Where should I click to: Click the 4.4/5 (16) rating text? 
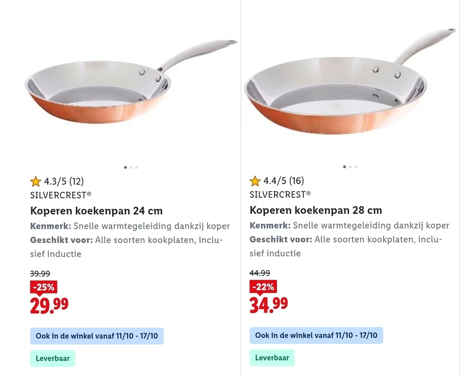(x=283, y=182)
